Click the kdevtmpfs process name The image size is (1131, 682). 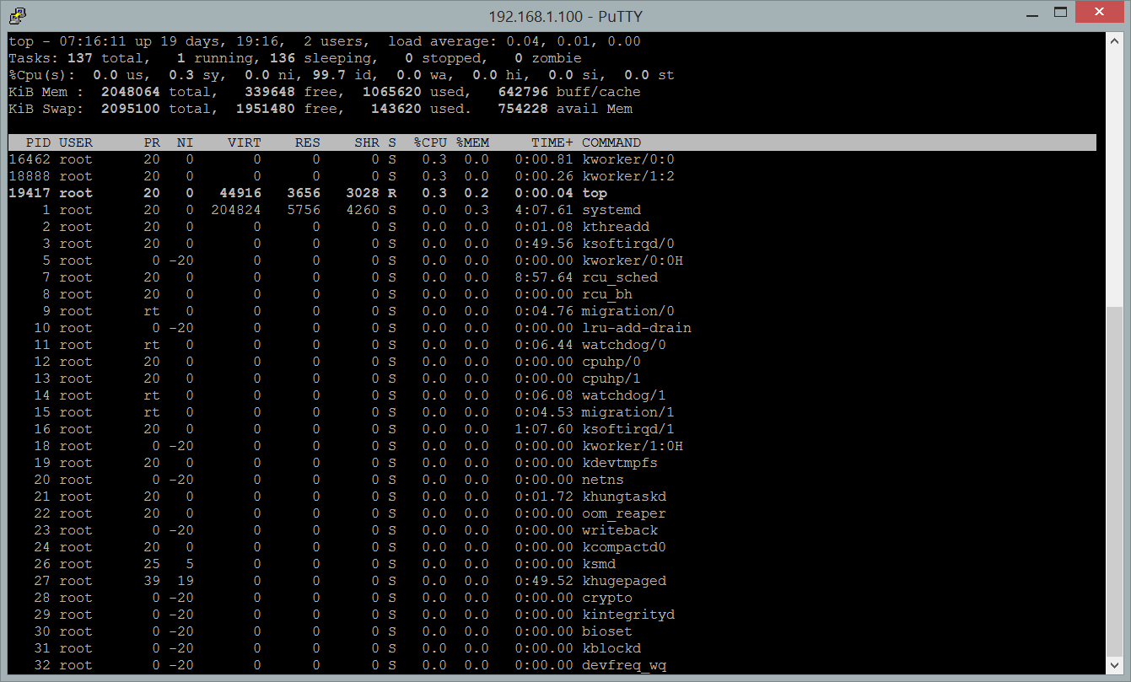620,463
